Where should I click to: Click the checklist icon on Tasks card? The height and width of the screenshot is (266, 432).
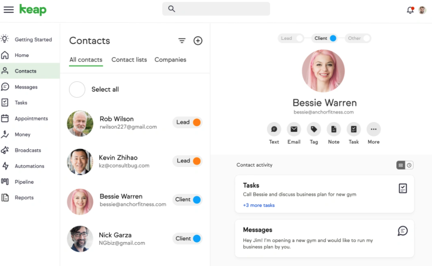403,188
